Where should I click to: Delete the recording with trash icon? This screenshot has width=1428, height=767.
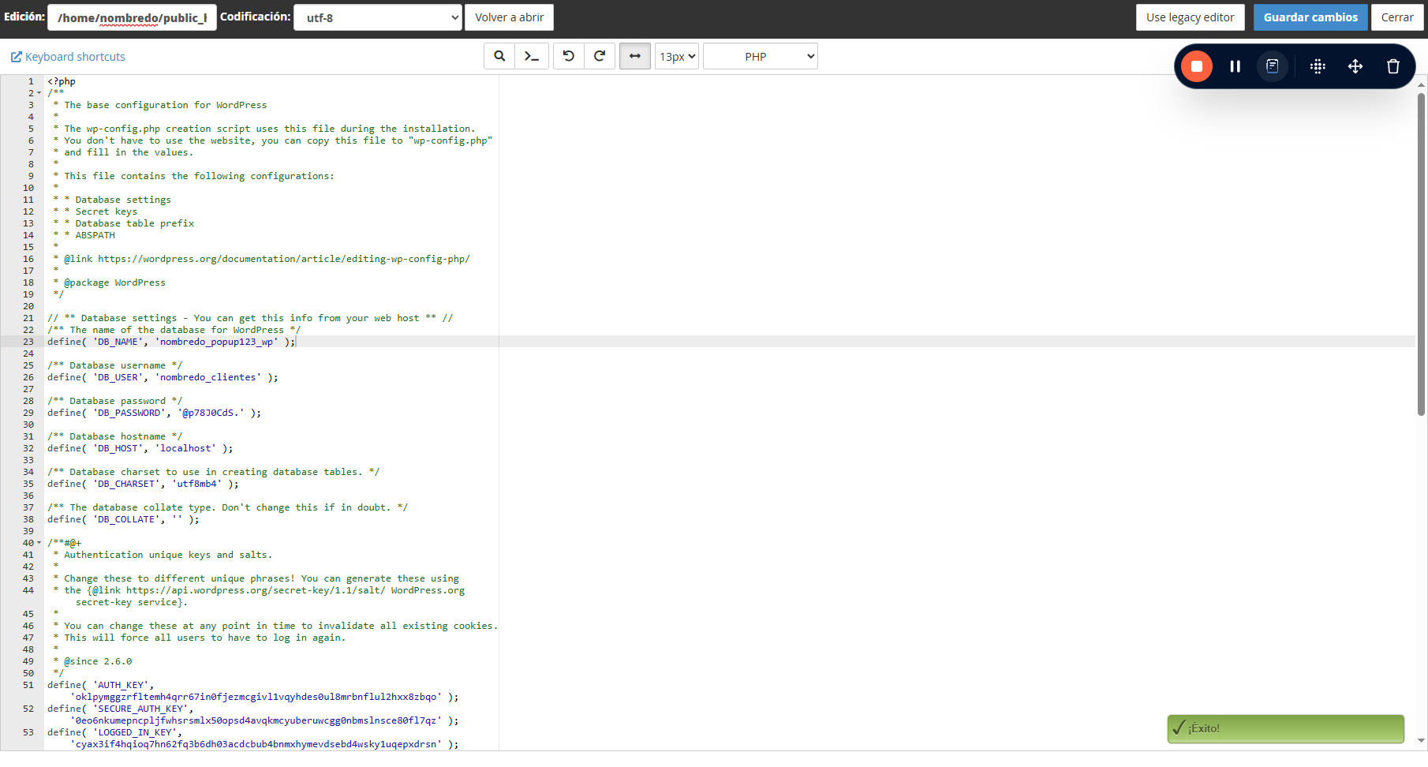coord(1393,66)
